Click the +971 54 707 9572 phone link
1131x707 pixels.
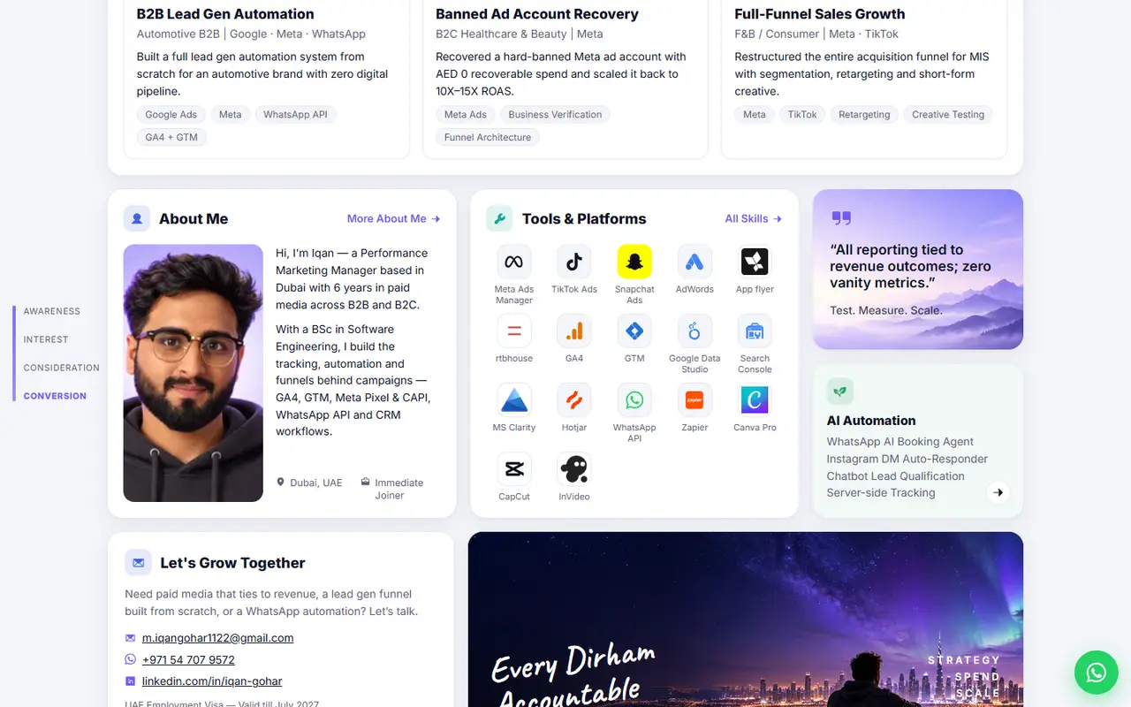188,660
